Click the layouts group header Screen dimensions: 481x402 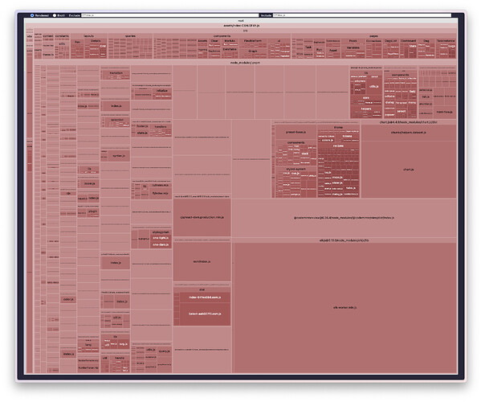pos(88,36)
